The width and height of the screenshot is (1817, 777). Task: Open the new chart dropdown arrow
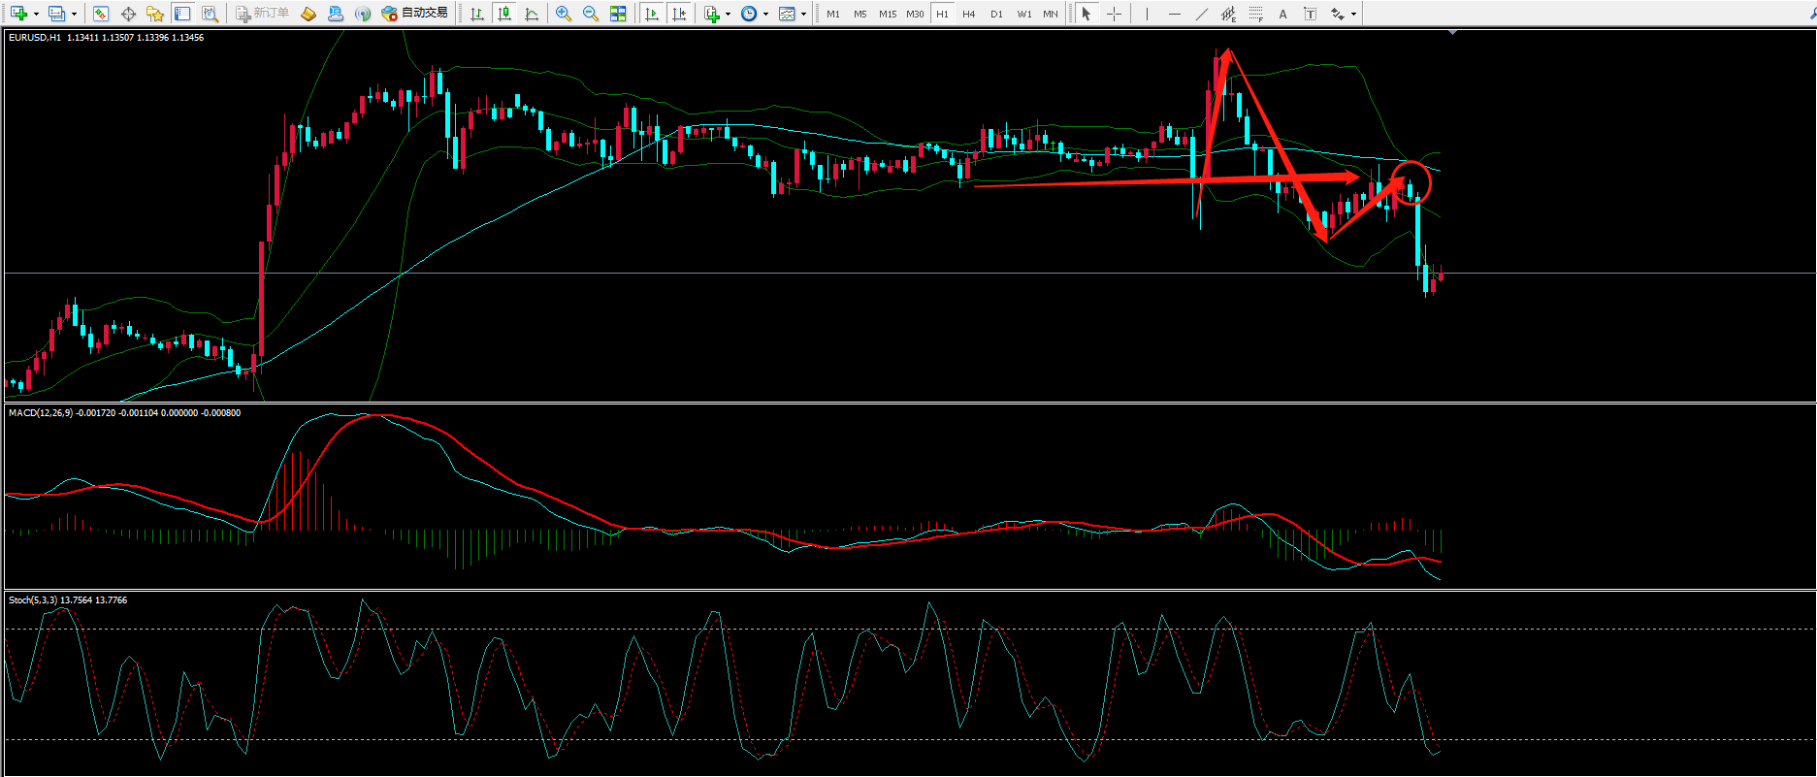[x=36, y=14]
